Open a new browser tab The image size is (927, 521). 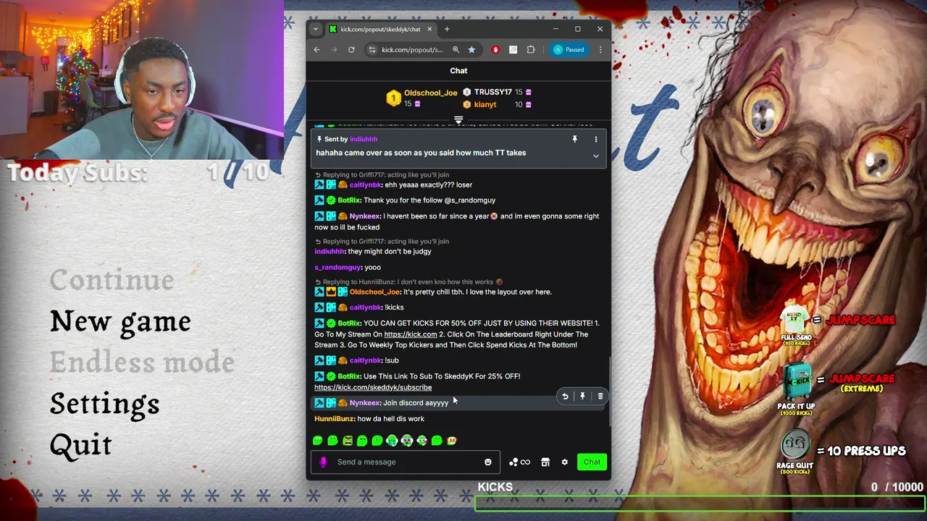click(x=447, y=29)
